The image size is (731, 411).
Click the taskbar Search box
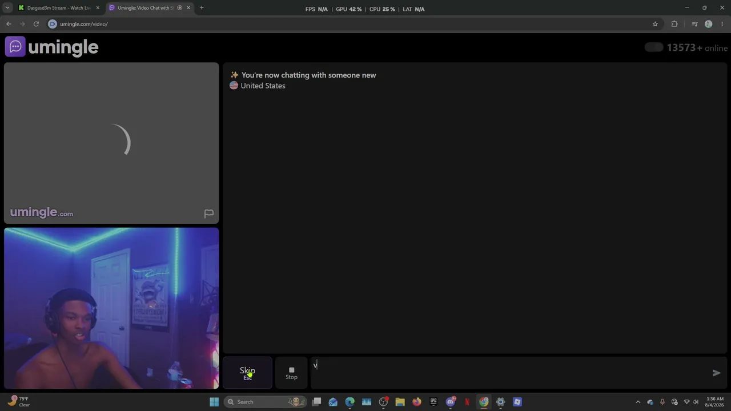(x=265, y=402)
